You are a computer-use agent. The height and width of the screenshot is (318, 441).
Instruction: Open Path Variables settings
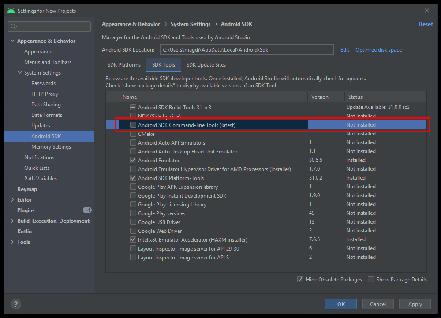[x=41, y=179]
